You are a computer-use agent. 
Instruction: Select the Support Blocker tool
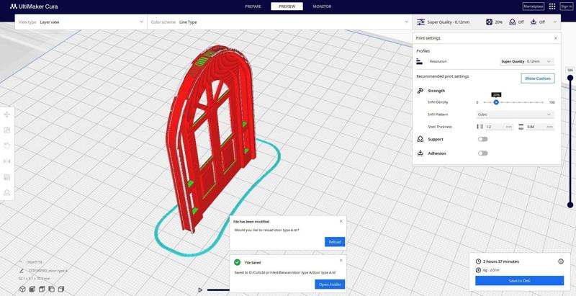pos(7,192)
